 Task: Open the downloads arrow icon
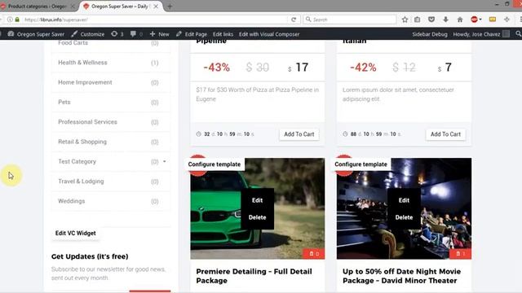(445, 20)
